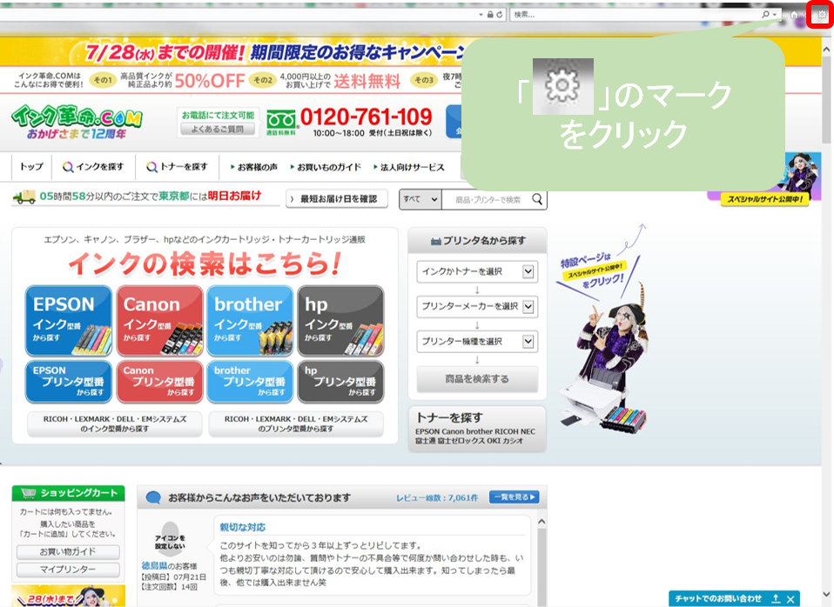
Task: Open the トナーを探す brand panel
Action: 477,430
